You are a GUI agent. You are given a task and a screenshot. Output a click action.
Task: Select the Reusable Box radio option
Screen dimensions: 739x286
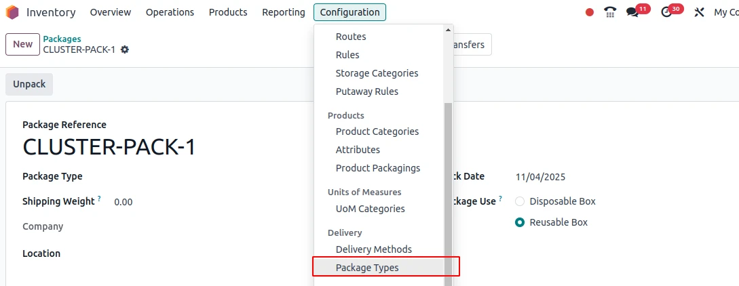tap(520, 222)
